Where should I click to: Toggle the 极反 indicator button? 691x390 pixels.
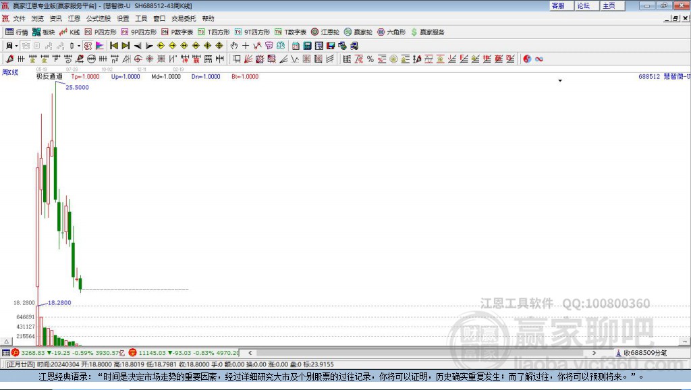pos(88,45)
